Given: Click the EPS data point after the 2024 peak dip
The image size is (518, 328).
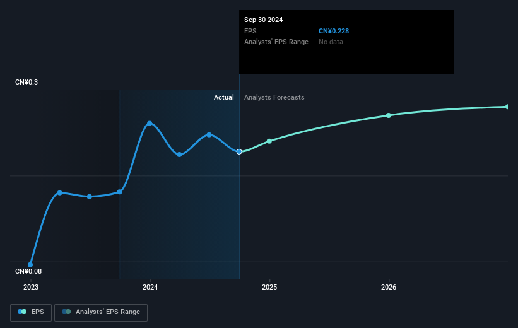Looking at the screenshot, I should (x=179, y=155).
